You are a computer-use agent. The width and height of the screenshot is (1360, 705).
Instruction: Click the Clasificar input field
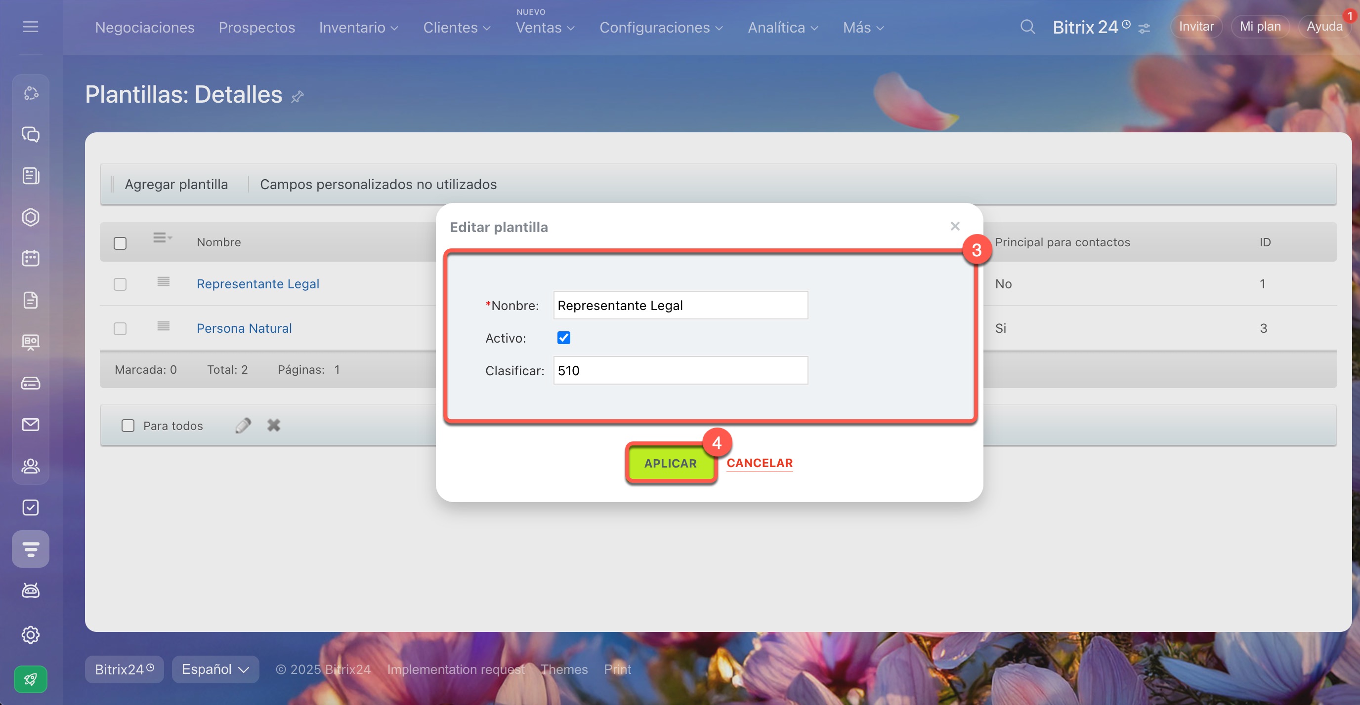680,370
